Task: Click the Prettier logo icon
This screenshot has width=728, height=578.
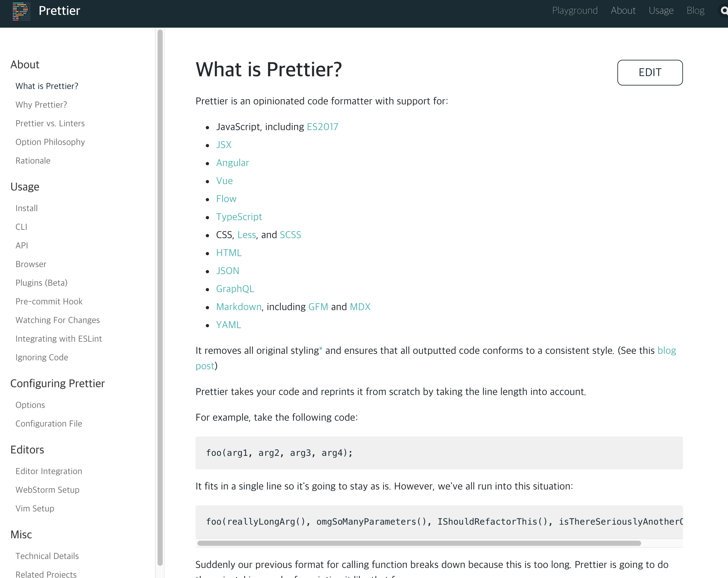Action: tap(21, 11)
